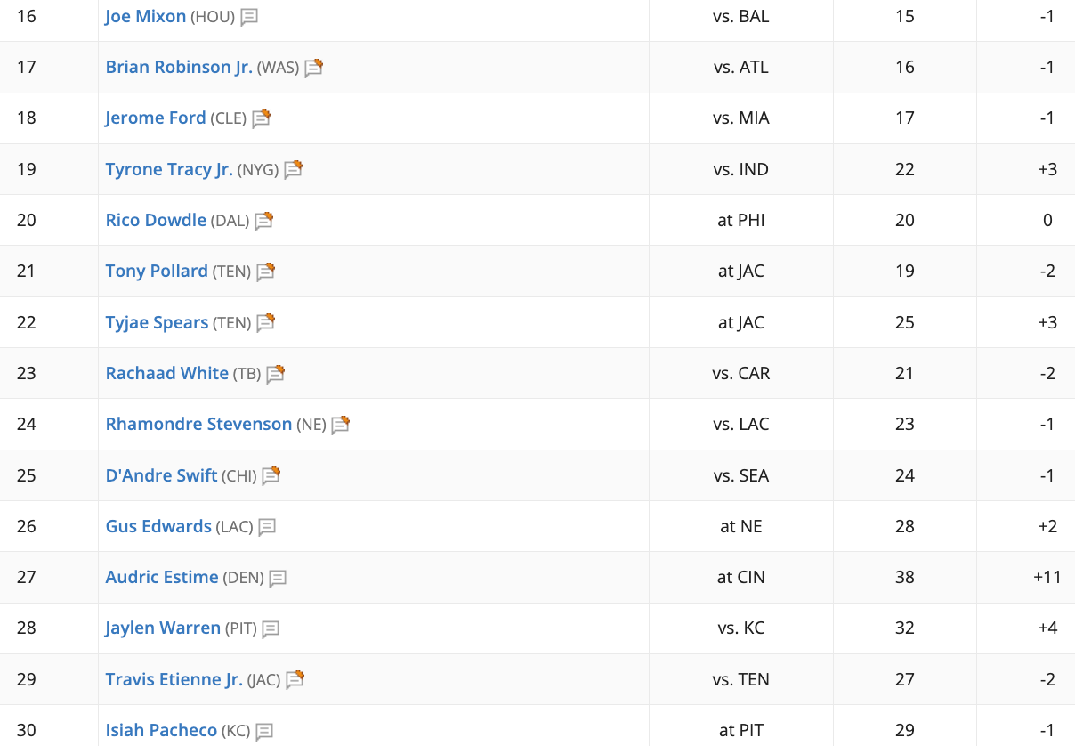View Tyrone Tracy Jr. news note icon
Viewport: 1075px width, 746px height.
[x=294, y=169]
